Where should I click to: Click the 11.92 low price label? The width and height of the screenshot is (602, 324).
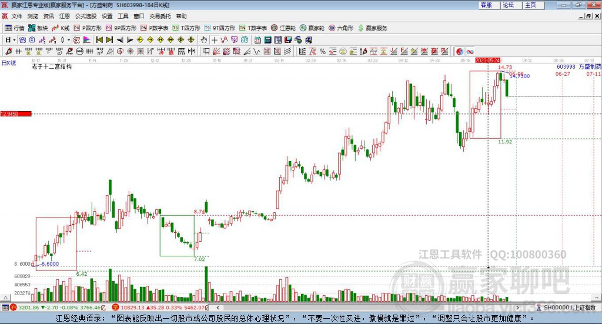click(x=505, y=142)
